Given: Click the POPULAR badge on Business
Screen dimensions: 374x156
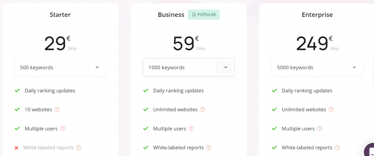Looking at the screenshot, I should coord(204,15).
